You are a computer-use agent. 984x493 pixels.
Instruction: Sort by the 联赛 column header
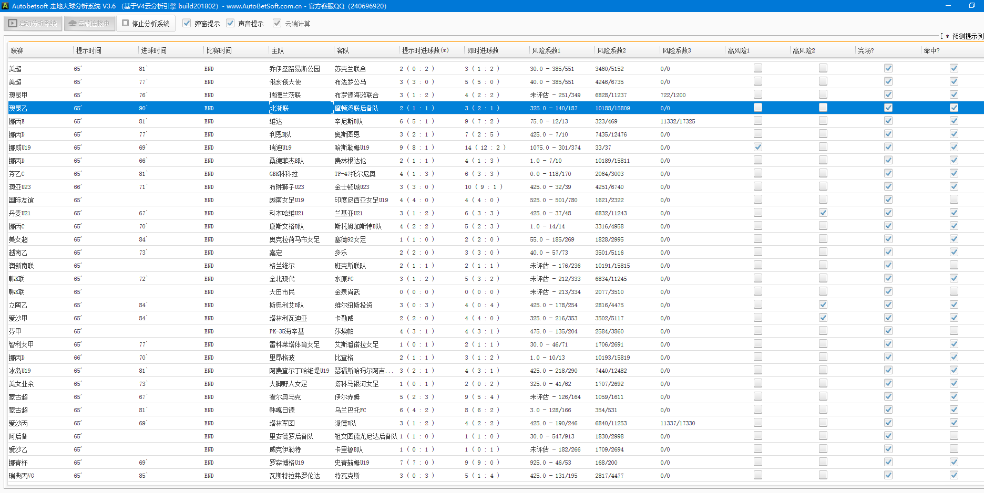[x=17, y=50]
